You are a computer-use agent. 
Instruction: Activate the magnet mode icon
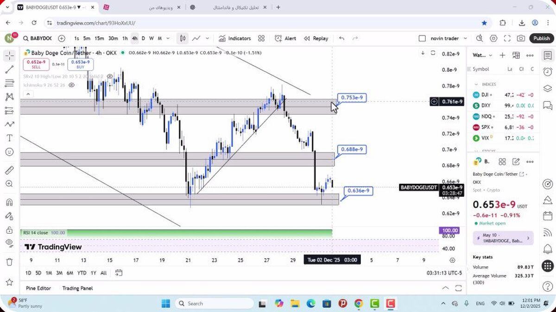tap(9, 202)
